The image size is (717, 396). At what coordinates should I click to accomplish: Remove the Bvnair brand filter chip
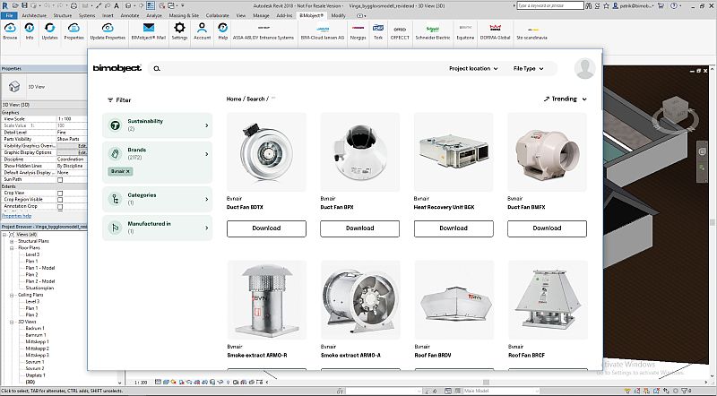(128, 171)
